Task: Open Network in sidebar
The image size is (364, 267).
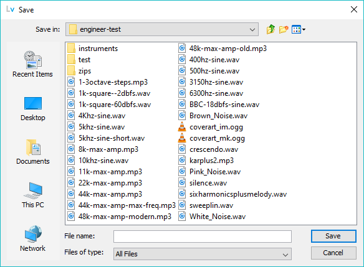Action: click(x=33, y=238)
